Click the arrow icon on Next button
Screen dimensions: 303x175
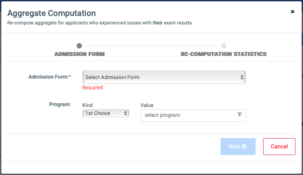point(244,146)
